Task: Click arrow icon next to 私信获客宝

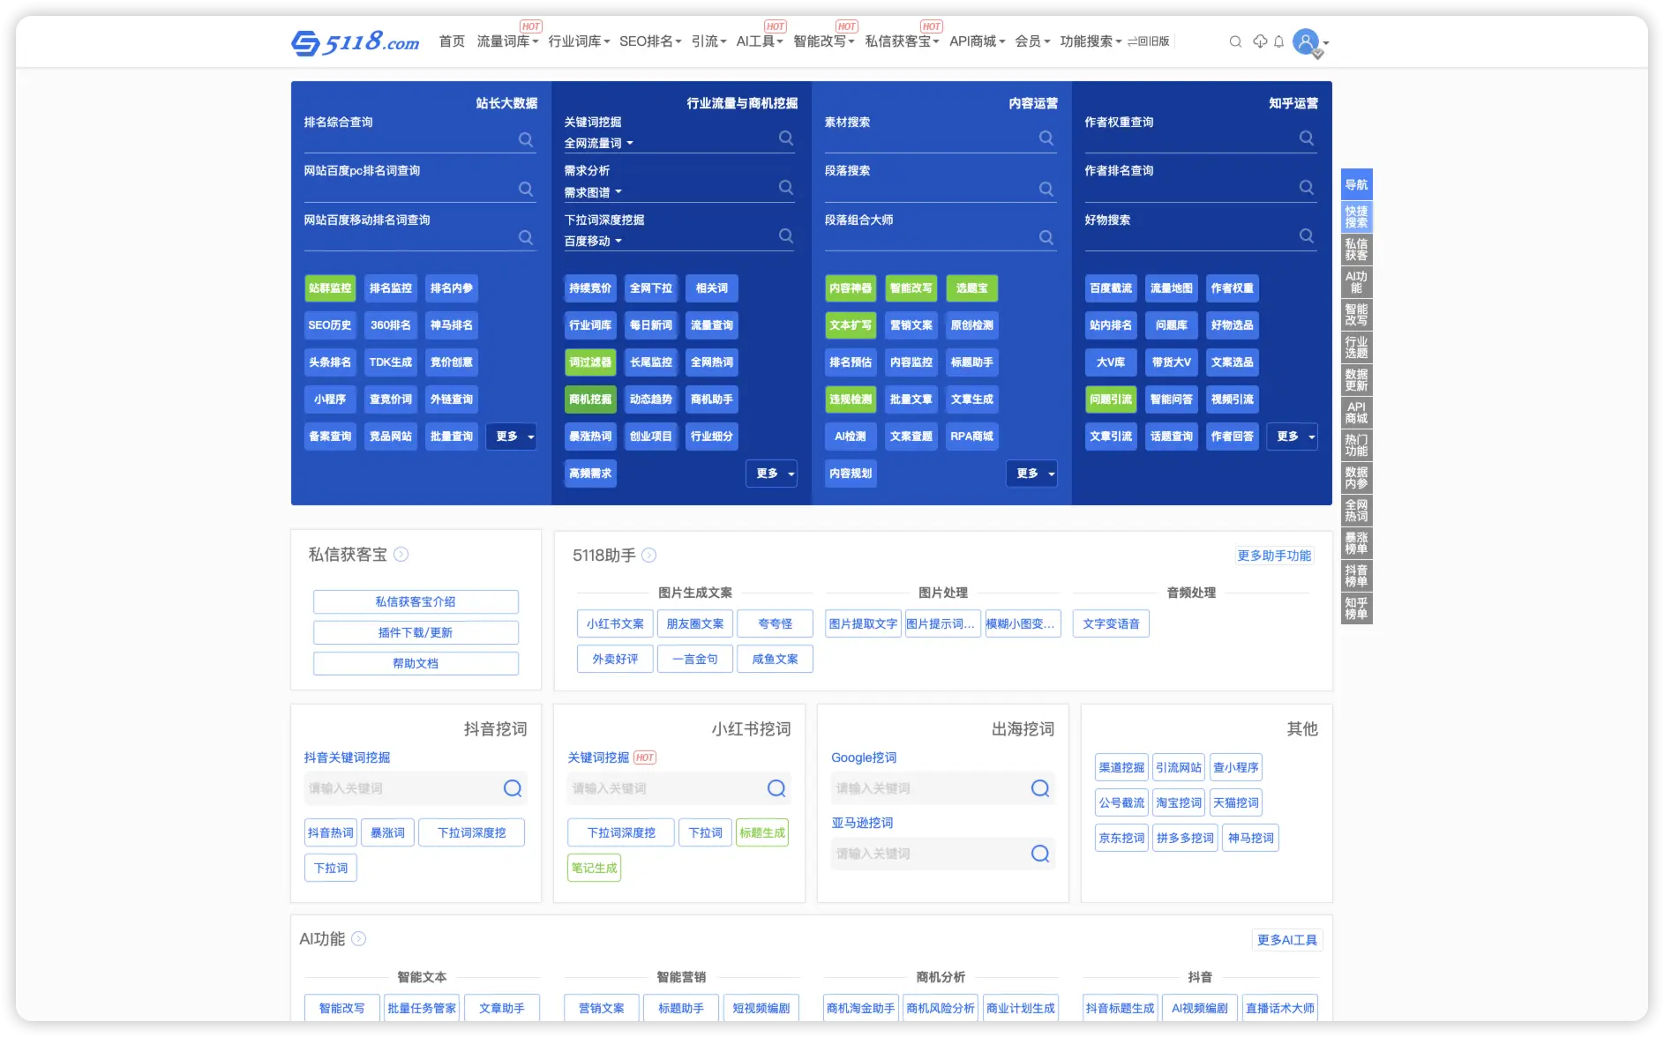Action: coord(401,555)
